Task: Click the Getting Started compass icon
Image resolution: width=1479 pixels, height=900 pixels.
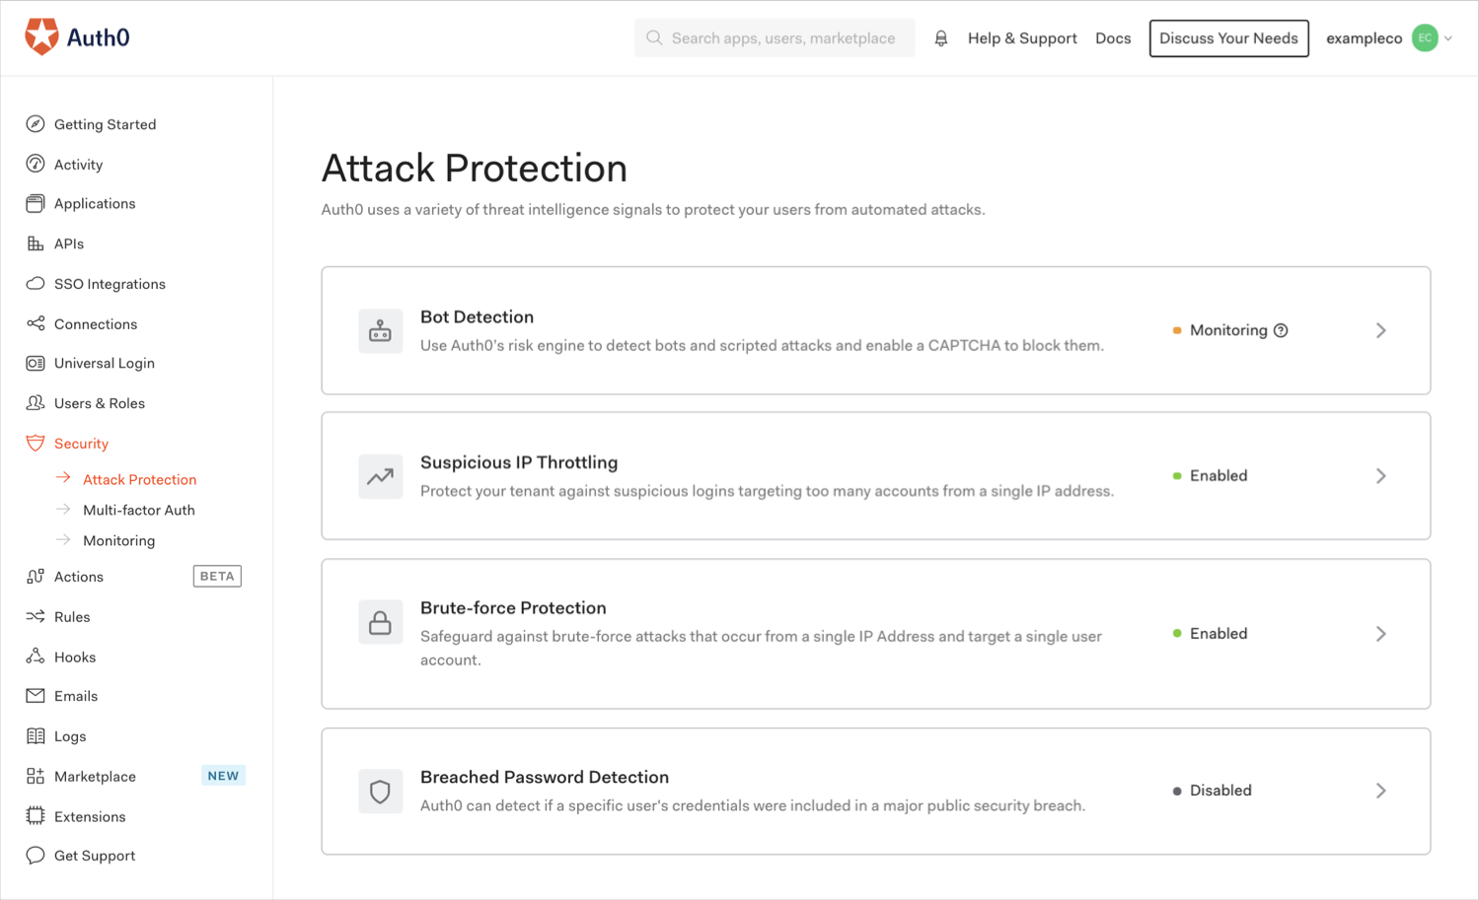Action: point(36,124)
